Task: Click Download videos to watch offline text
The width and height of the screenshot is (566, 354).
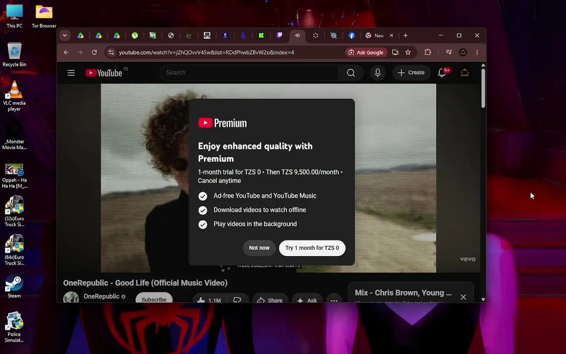Action: [x=260, y=210]
